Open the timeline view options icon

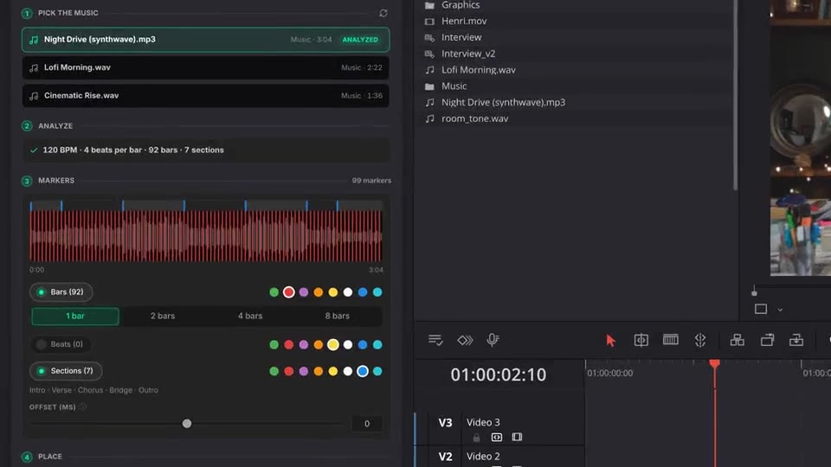point(435,340)
